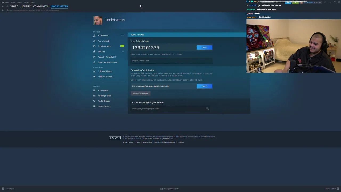
Task: Switch to the STORE tab
Action: pyautogui.click(x=14, y=6)
